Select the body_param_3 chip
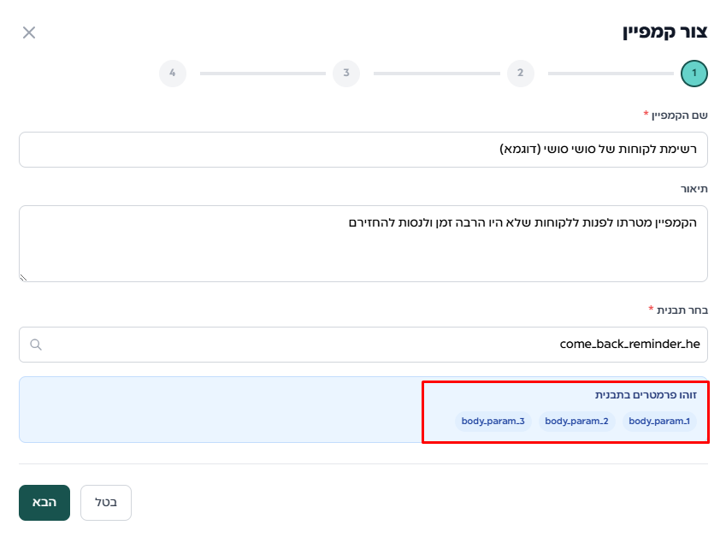 click(x=493, y=422)
